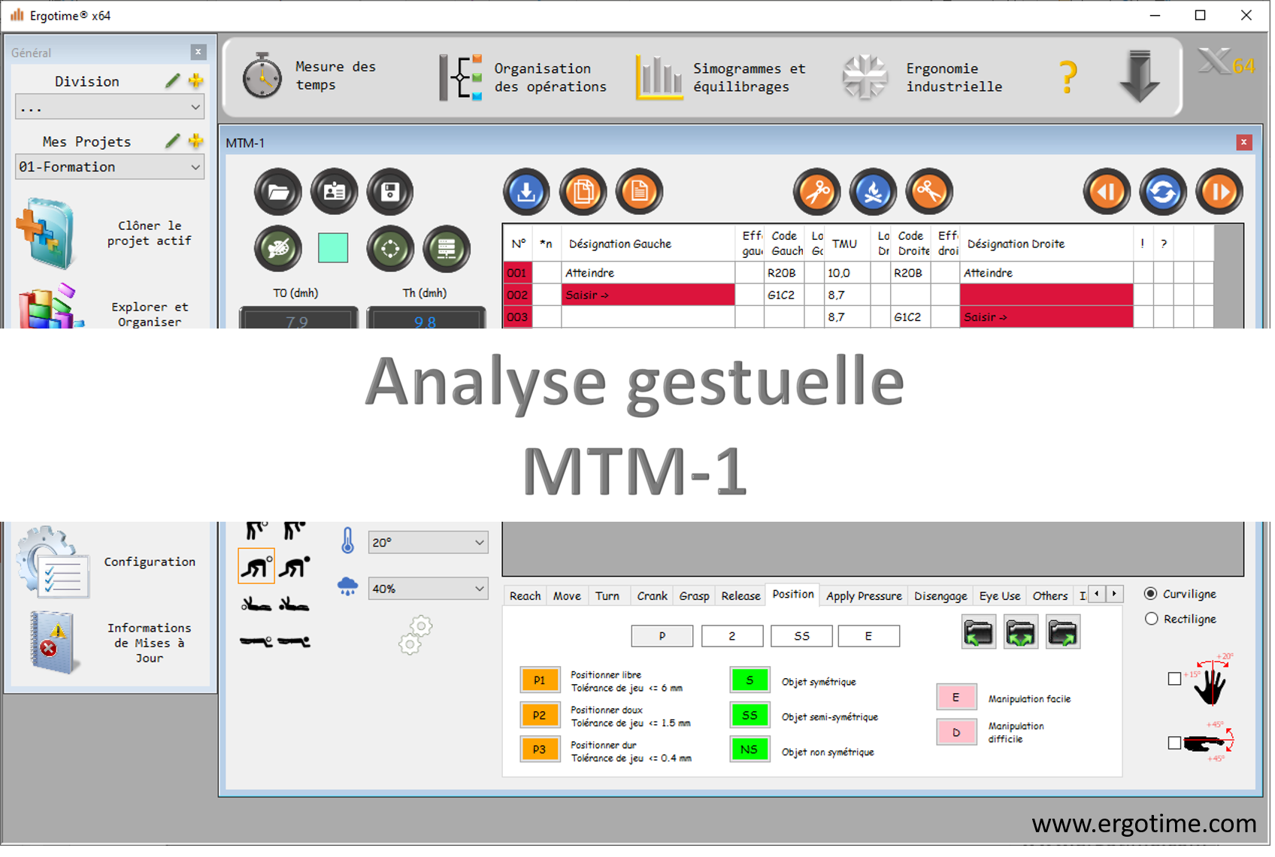Click the orange P3 button
The width and height of the screenshot is (1275, 857).
click(540, 750)
